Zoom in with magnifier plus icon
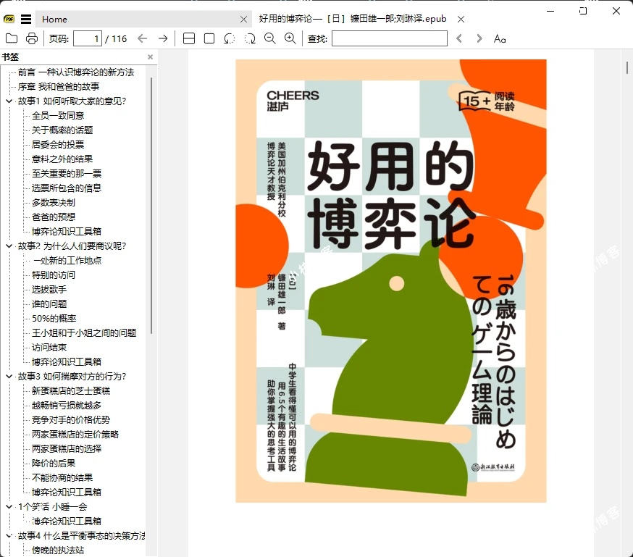Image resolution: width=633 pixels, height=557 pixels. click(x=290, y=38)
